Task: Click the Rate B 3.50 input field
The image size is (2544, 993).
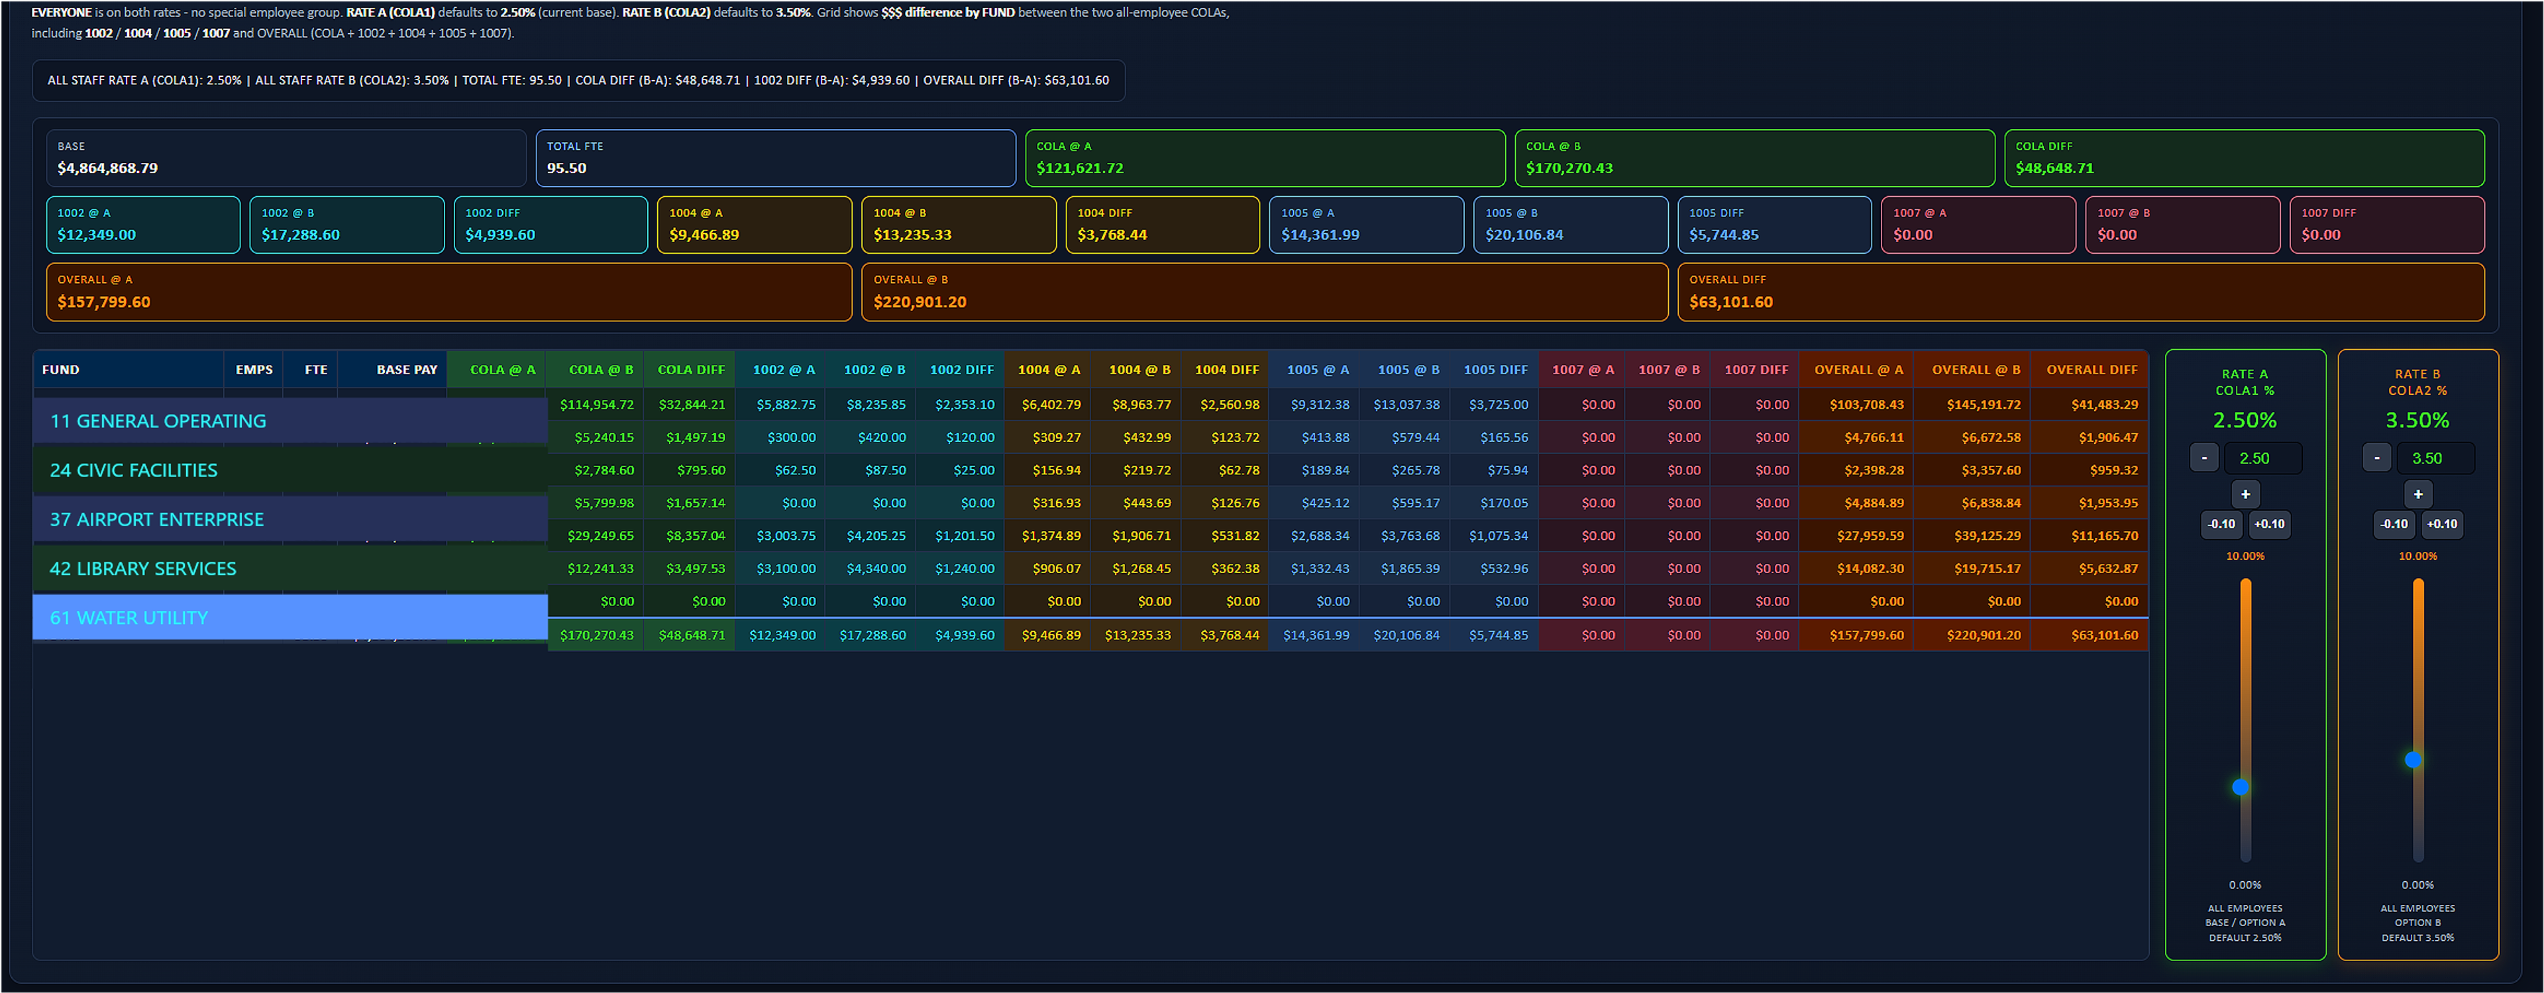Action: click(x=2435, y=458)
